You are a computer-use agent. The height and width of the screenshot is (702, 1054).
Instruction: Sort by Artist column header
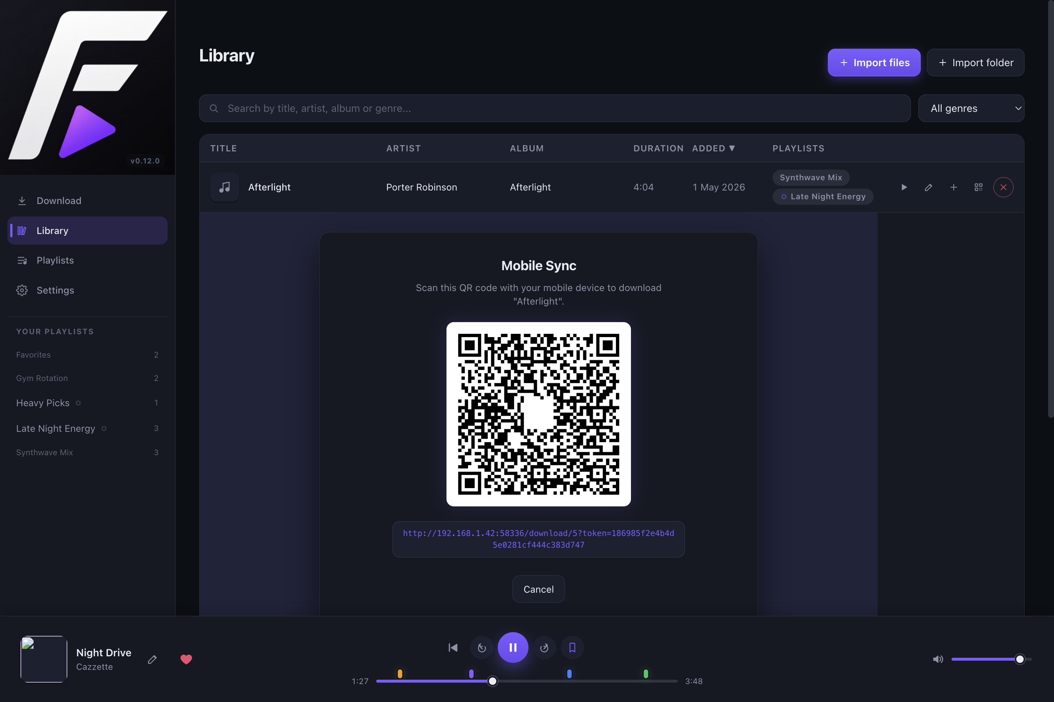(403, 148)
